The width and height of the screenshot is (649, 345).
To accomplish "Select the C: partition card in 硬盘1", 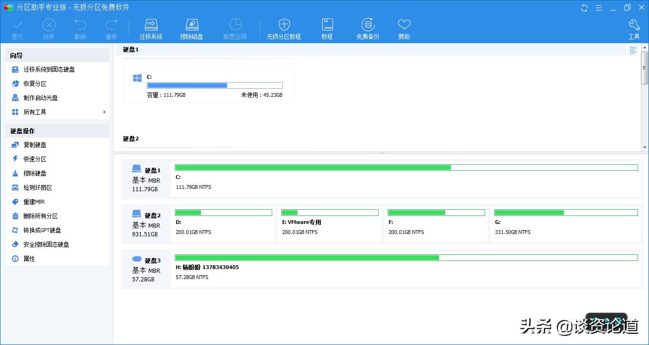I will click(208, 84).
